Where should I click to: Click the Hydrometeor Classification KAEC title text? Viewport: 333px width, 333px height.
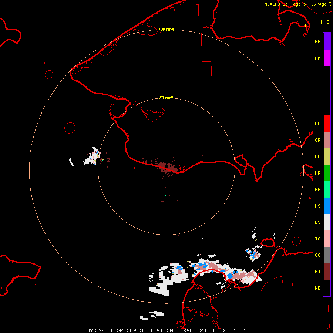pos(168,330)
